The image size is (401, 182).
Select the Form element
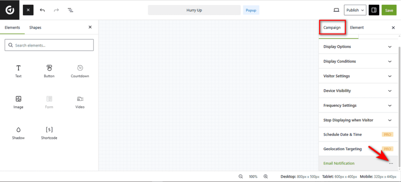pos(49,102)
